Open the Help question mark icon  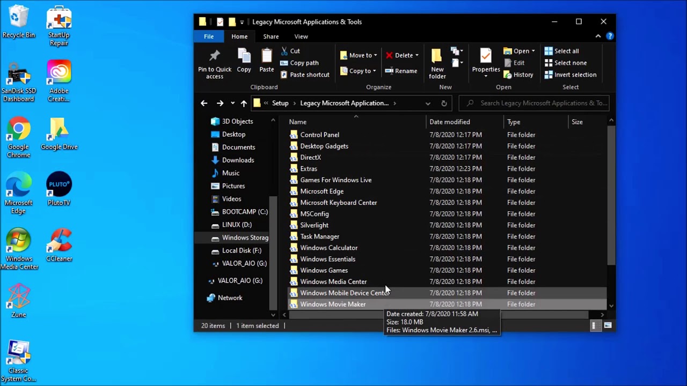point(610,36)
